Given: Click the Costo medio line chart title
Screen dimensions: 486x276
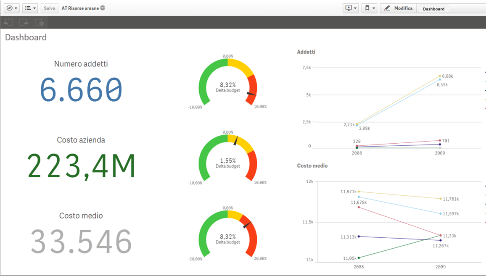Looking at the screenshot, I should (312, 166).
